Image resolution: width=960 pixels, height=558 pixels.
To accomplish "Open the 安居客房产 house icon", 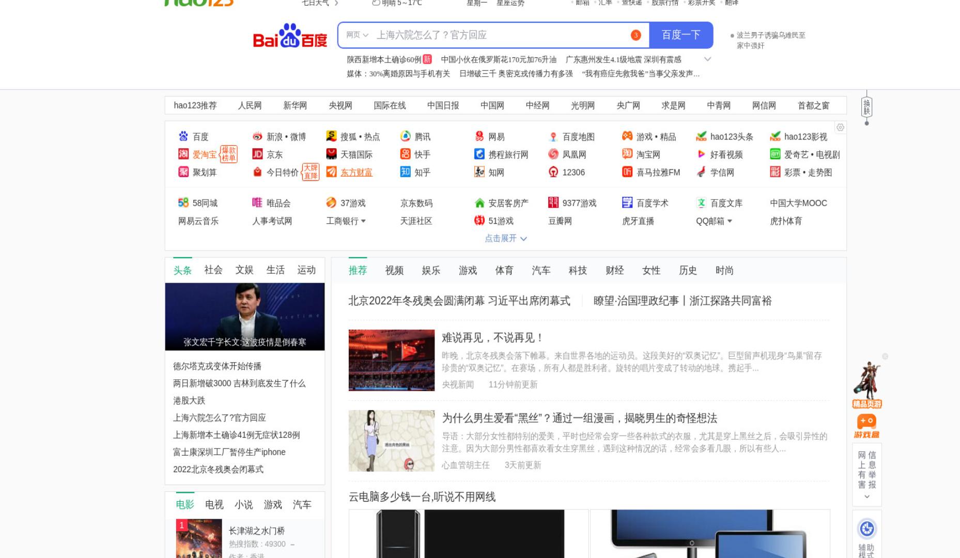I will (x=479, y=203).
